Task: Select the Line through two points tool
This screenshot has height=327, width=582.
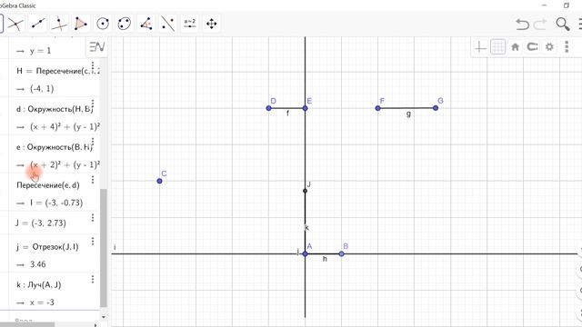Action: tap(37, 25)
